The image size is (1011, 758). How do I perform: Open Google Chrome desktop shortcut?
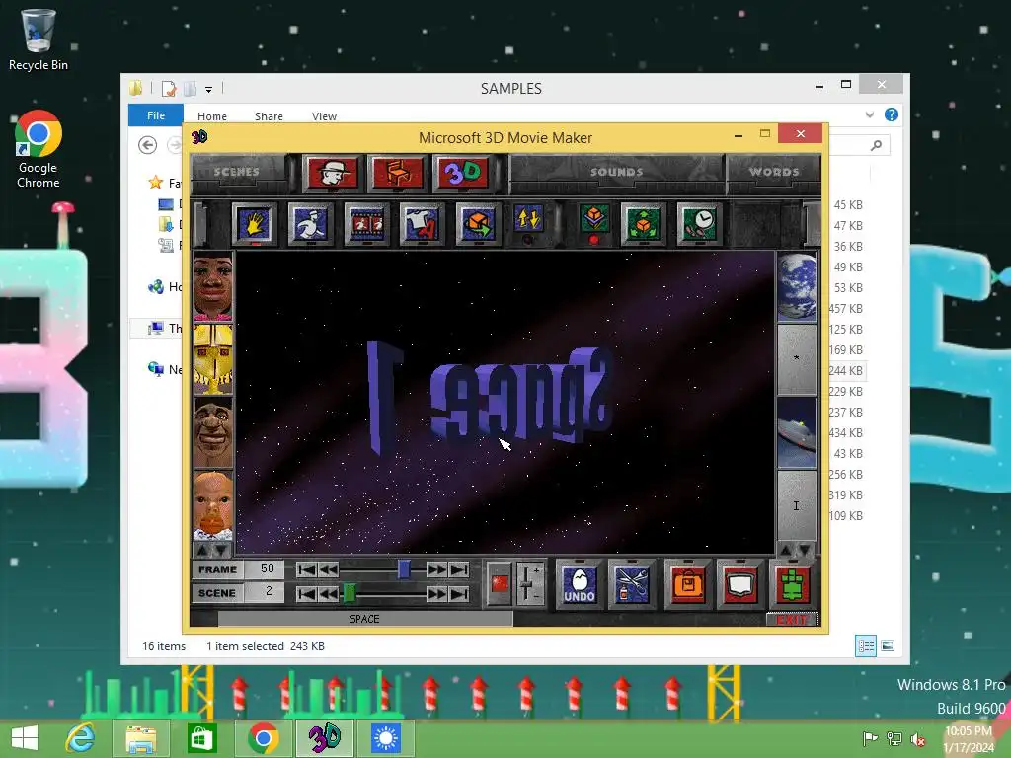coord(39,150)
